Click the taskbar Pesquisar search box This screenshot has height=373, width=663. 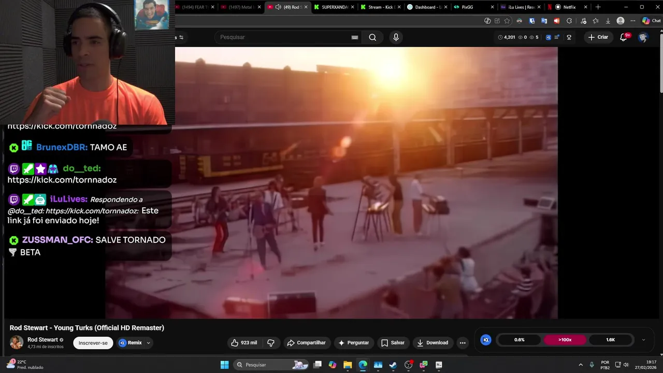(271, 365)
